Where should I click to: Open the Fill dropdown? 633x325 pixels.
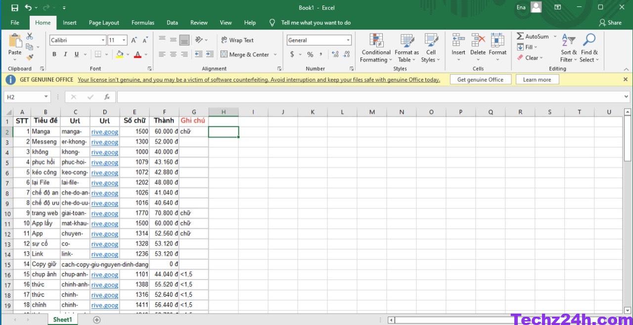pos(527,47)
